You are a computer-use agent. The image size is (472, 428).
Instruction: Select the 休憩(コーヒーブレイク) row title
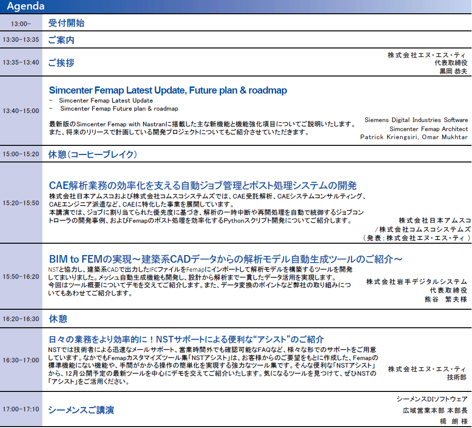[93, 154]
